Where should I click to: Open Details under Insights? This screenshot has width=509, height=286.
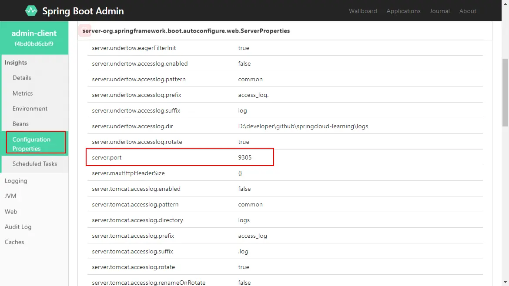coord(22,78)
